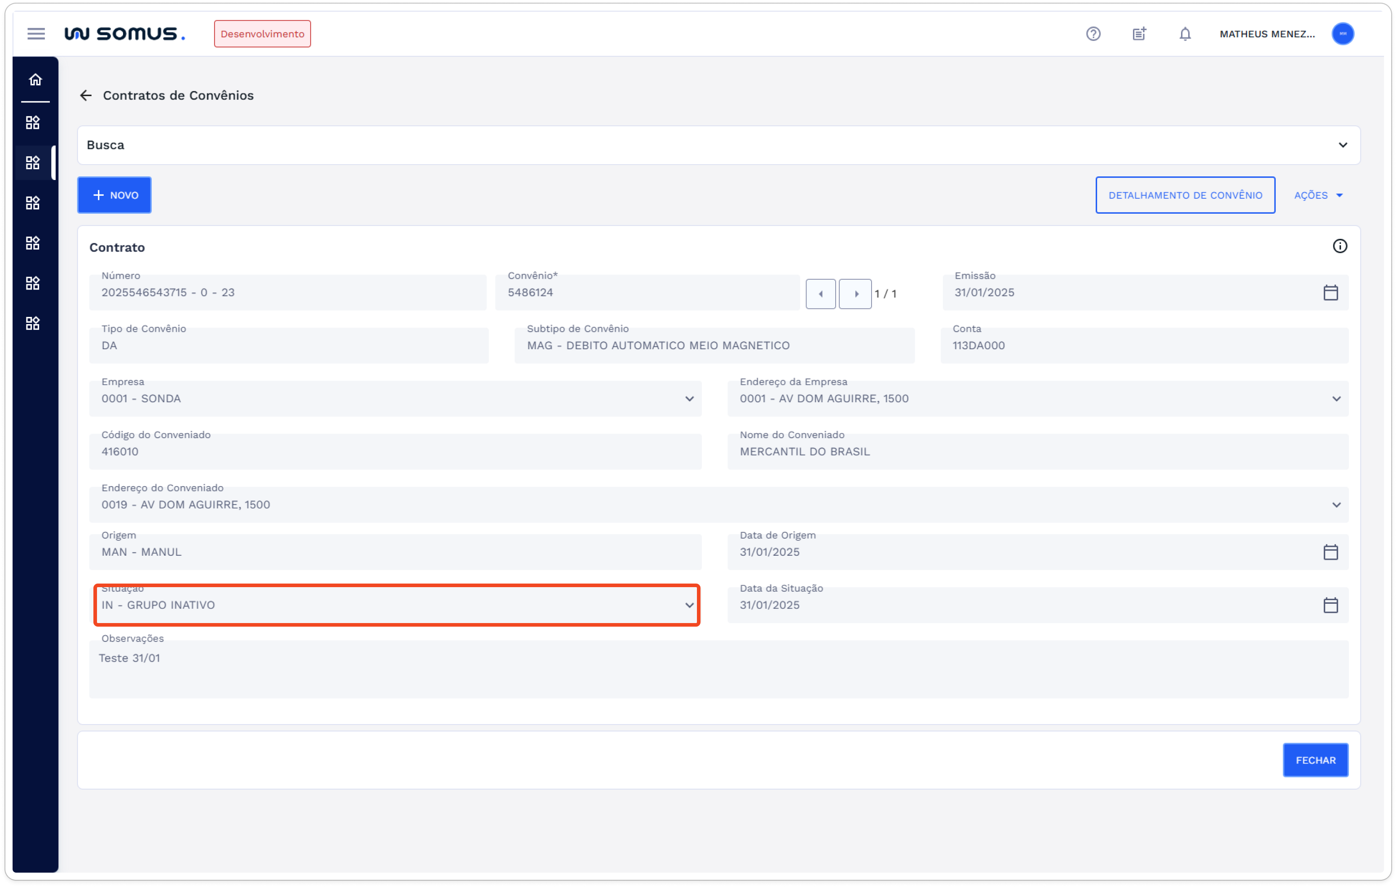
Task: Click the Contrato info icon
Action: pyautogui.click(x=1340, y=246)
